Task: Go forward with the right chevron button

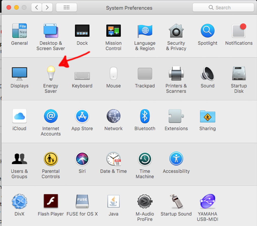Action: (47, 7)
